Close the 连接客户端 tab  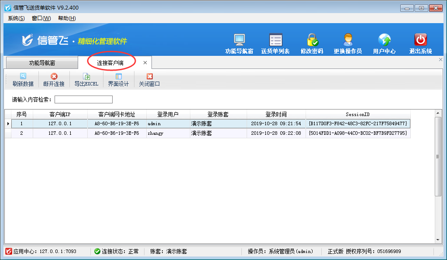(145, 63)
